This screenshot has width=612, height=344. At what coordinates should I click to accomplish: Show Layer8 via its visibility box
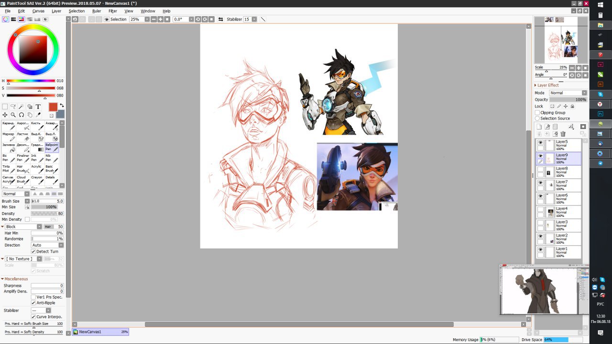(x=541, y=170)
